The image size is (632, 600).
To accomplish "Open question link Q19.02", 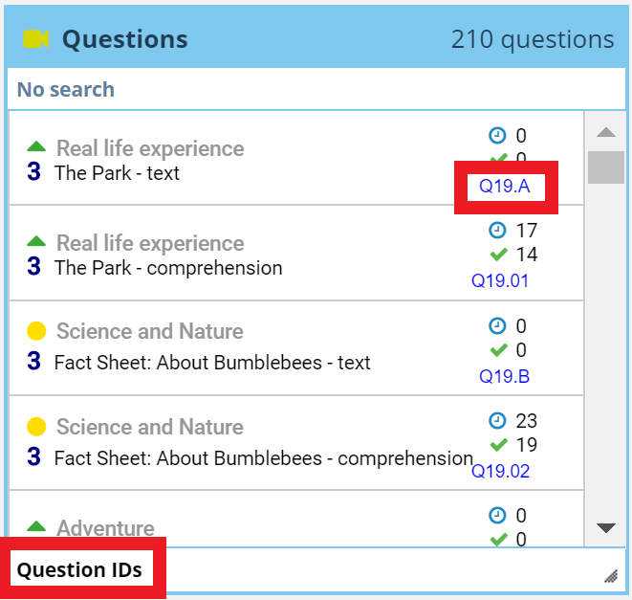I will [x=500, y=471].
